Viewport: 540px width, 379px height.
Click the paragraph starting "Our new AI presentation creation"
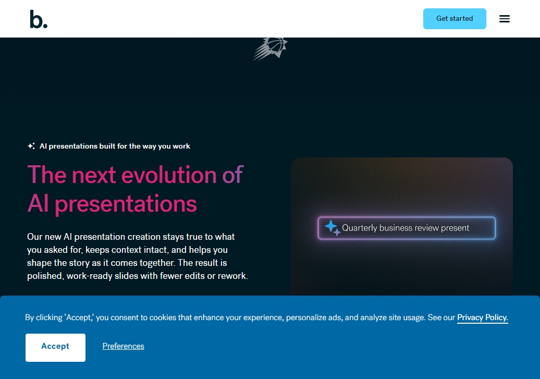tap(138, 256)
